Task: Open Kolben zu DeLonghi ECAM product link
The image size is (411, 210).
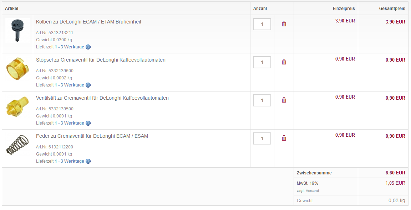Action: click(x=88, y=22)
